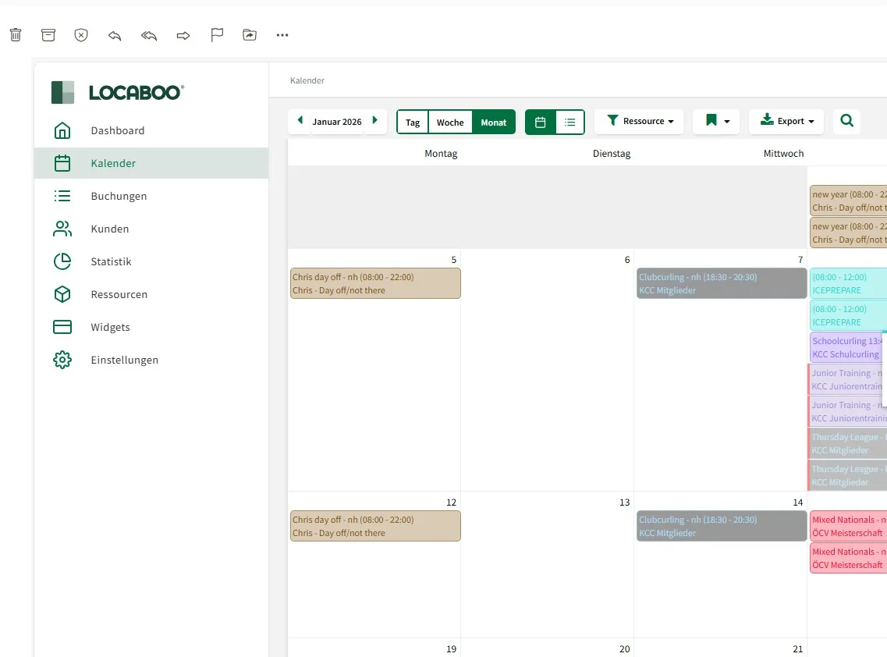Switch to Tag day view

tap(413, 122)
